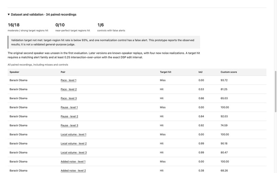This screenshot has width=277, height=173.
Task: Open the Local volume - level 2 link
Action: click(74, 143)
